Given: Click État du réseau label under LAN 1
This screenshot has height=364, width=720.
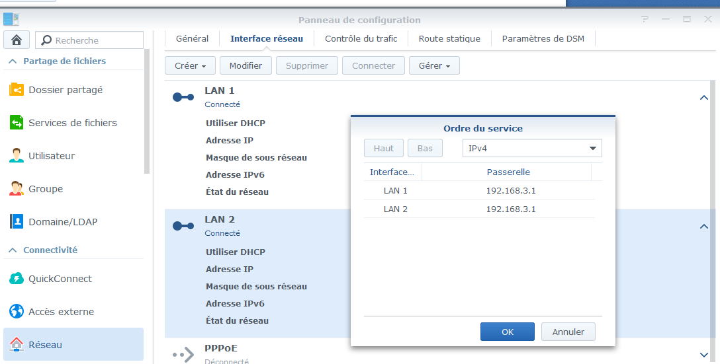Looking at the screenshot, I should tap(237, 192).
